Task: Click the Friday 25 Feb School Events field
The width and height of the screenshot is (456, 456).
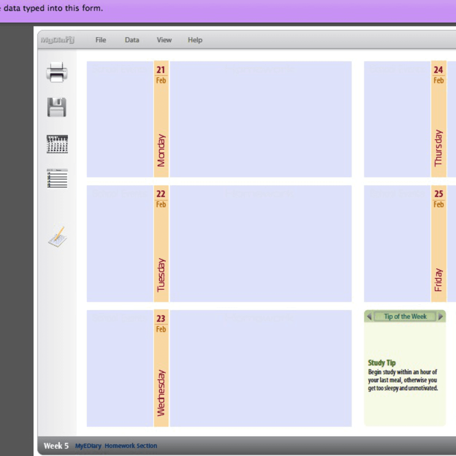Action: tap(397, 244)
